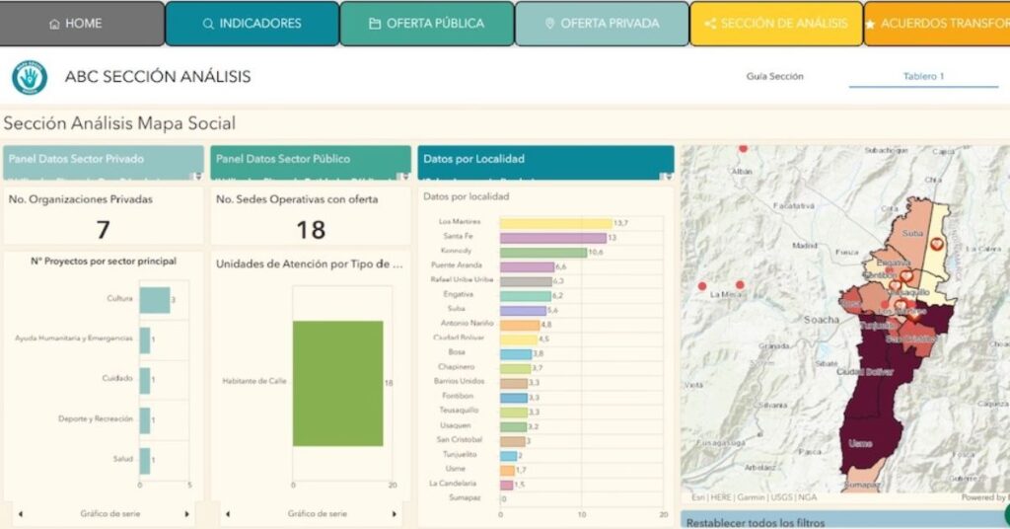This screenshot has width=1010, height=529.
Task: Click the gear icon on Sección de Análisis
Action: click(x=710, y=24)
